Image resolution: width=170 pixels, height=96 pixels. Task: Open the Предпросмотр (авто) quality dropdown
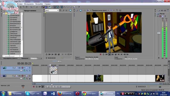[x=108, y=10]
